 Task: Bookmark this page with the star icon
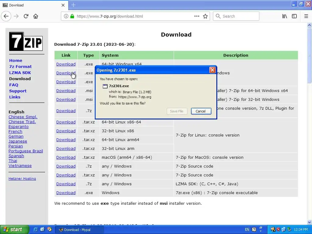[205, 16]
